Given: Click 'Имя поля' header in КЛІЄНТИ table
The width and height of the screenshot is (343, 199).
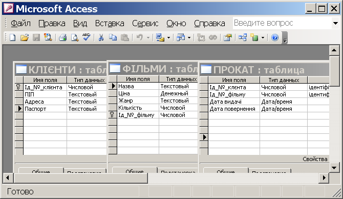Looking at the screenshot, I should [45, 80].
